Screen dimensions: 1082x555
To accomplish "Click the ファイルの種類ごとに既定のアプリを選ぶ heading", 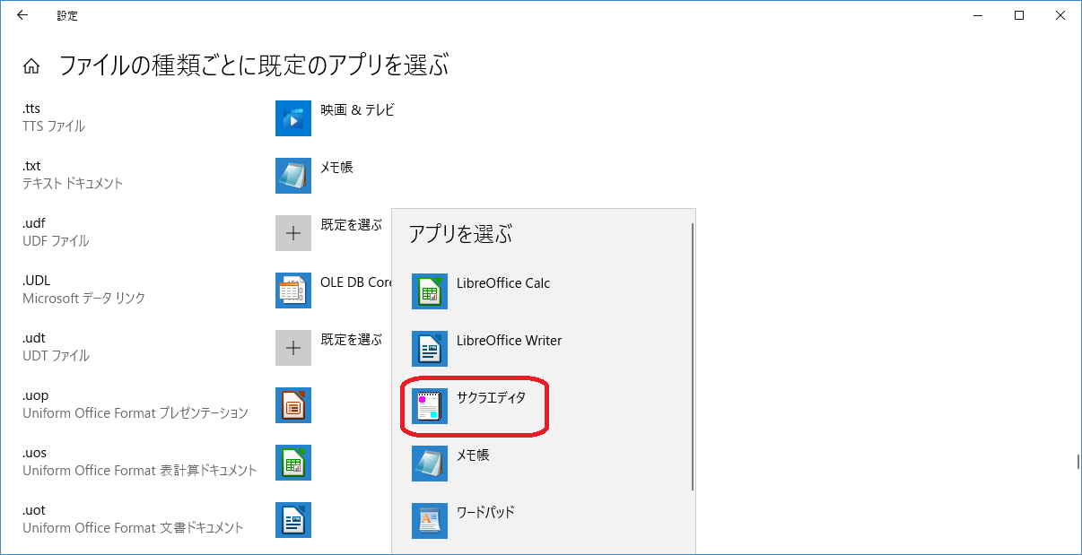I will click(254, 65).
